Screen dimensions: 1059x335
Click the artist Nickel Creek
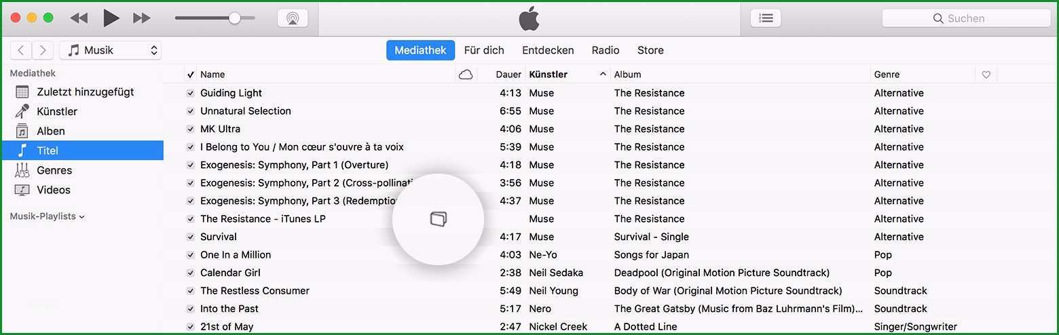558,327
